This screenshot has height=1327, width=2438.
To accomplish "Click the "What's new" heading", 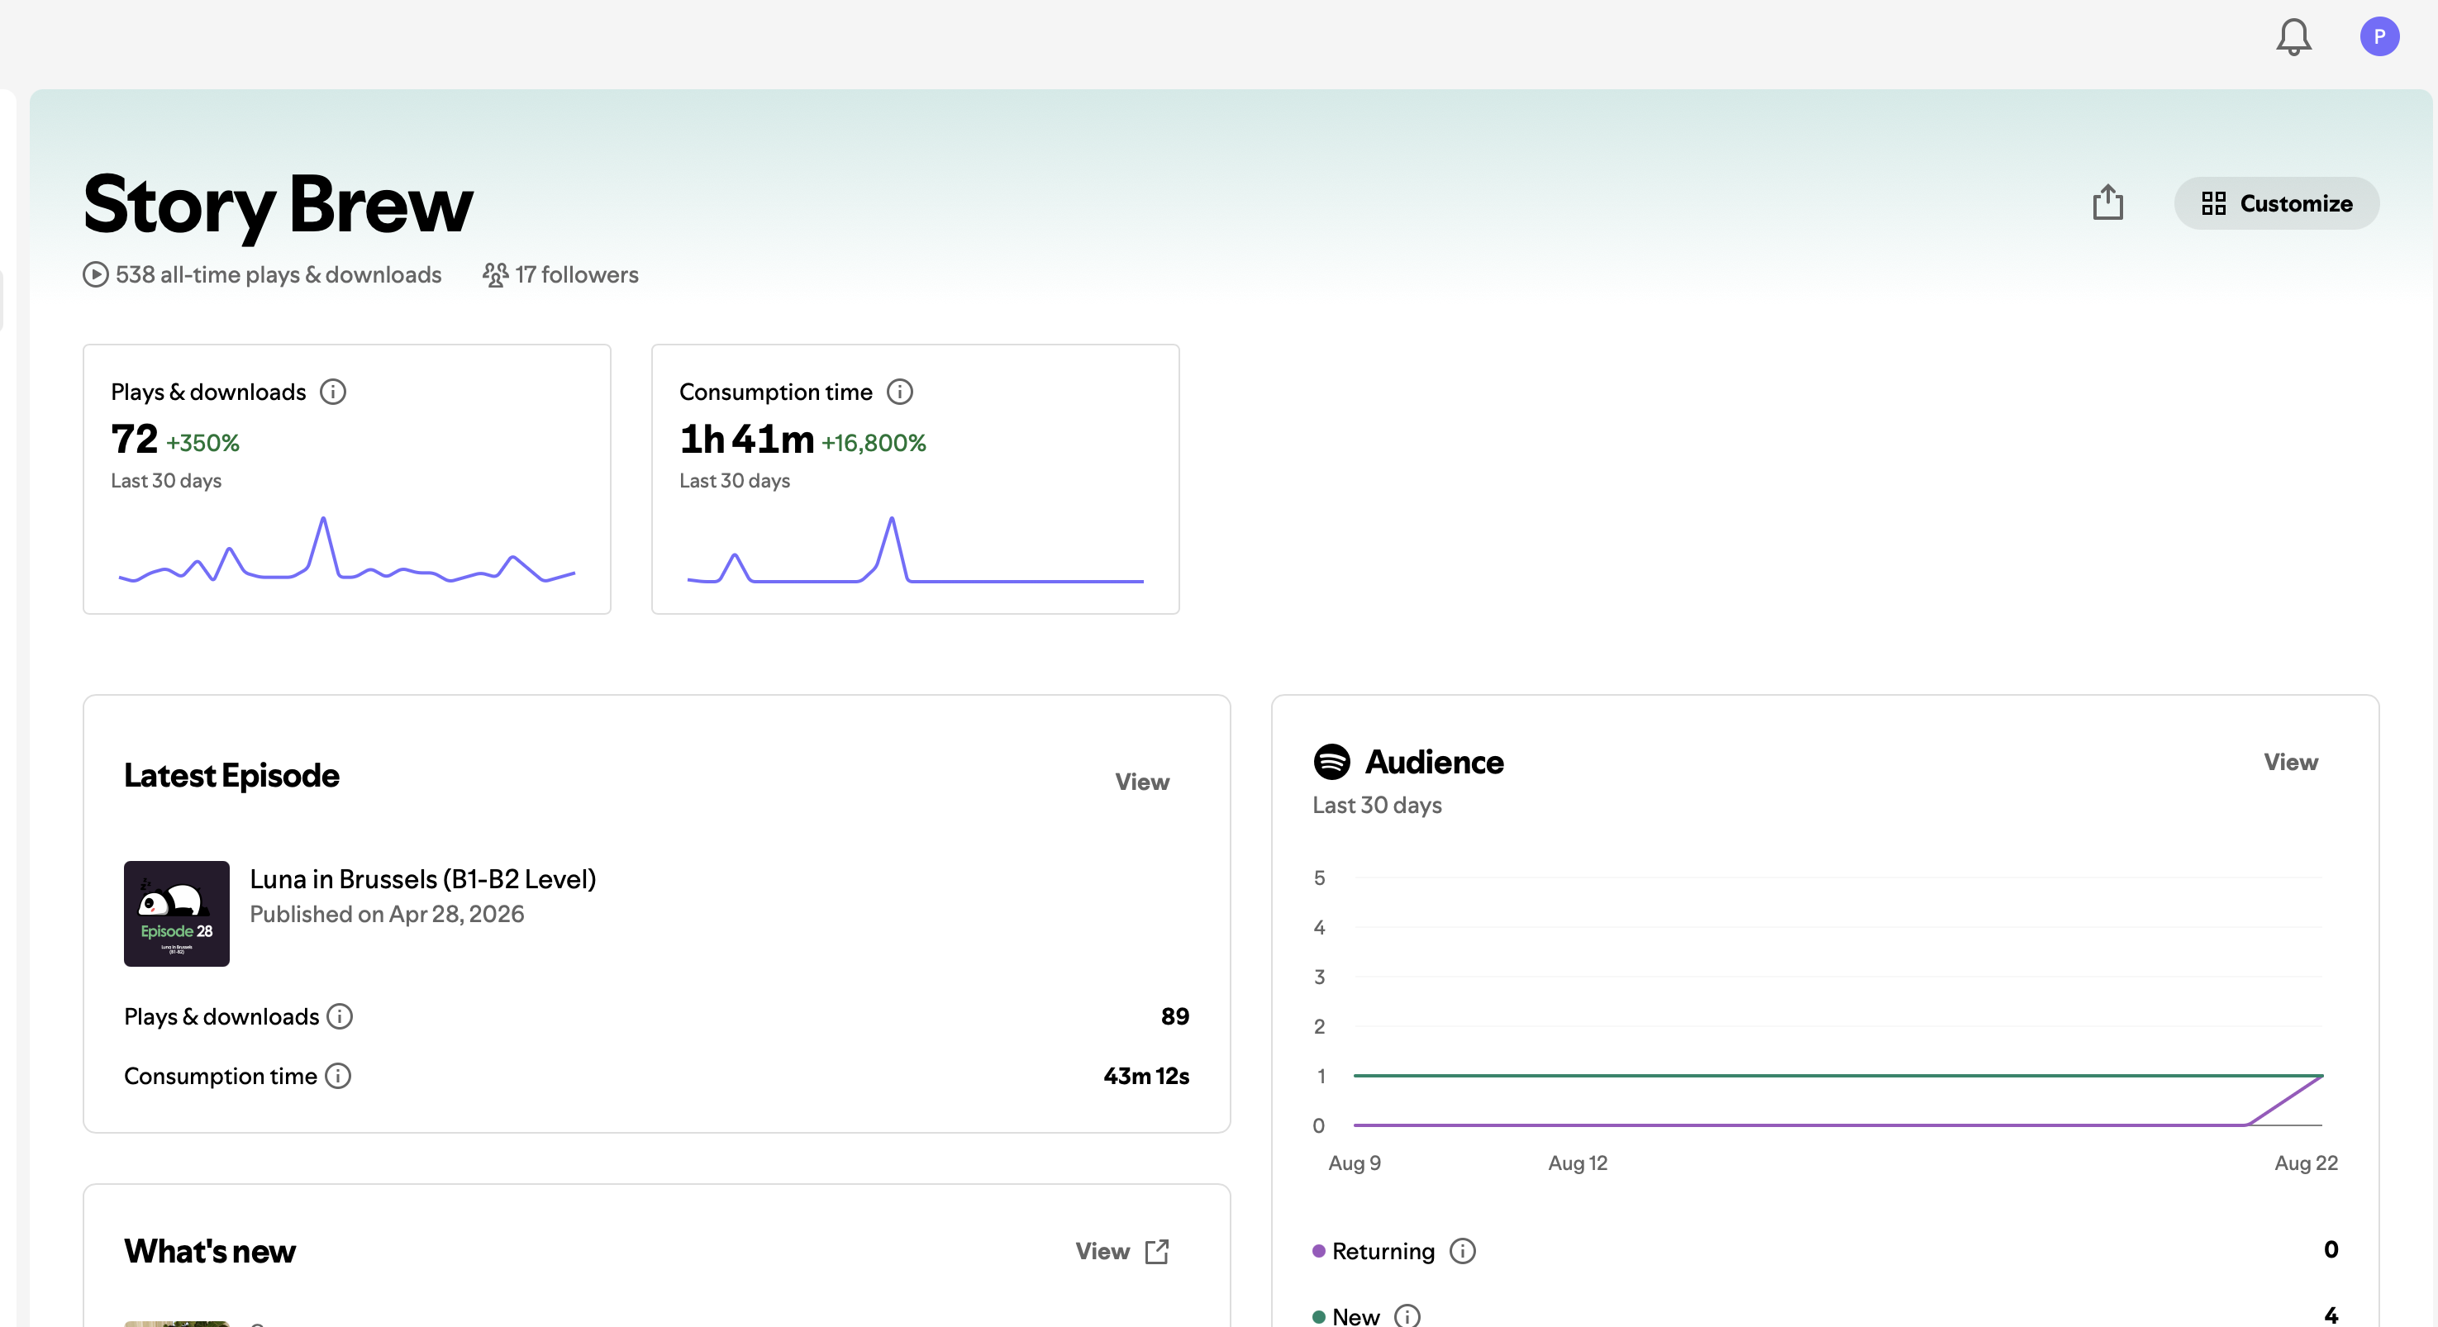I will point(210,1251).
